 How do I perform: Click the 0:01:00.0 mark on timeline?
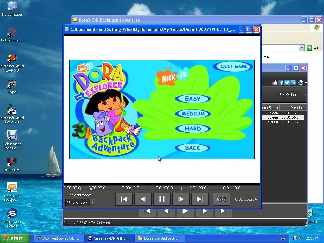(x=164, y=188)
